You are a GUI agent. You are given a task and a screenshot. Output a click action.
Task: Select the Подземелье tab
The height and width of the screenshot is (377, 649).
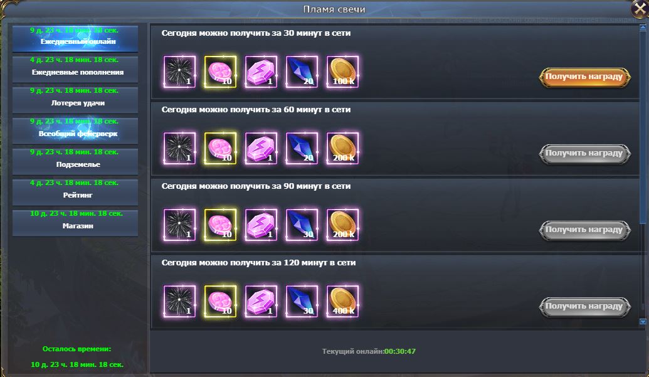[75, 161]
